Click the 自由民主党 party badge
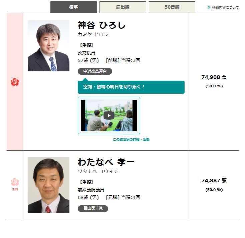Screen dimensions: 245x238 coord(93,209)
